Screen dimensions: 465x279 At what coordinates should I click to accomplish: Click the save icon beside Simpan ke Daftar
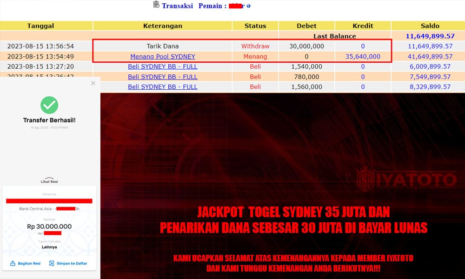[51, 264]
